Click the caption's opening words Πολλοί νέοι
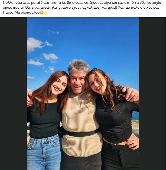This screenshot has width=166, height=170. pyautogui.click(x=11, y=3)
